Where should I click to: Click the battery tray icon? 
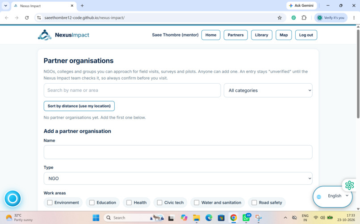click(330, 217)
